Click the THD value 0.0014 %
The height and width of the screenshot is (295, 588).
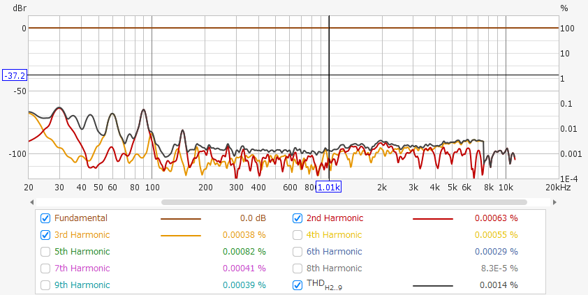499,285
